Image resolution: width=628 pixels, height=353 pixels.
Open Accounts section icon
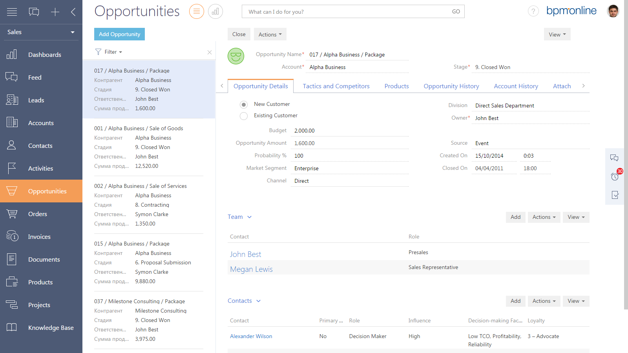coord(12,123)
